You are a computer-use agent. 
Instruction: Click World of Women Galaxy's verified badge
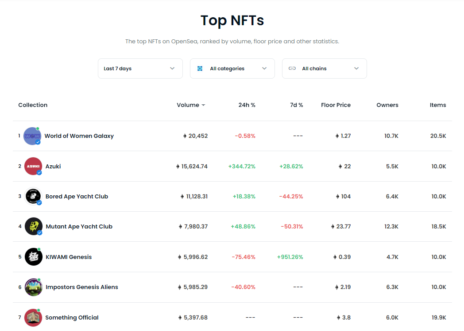click(x=38, y=142)
